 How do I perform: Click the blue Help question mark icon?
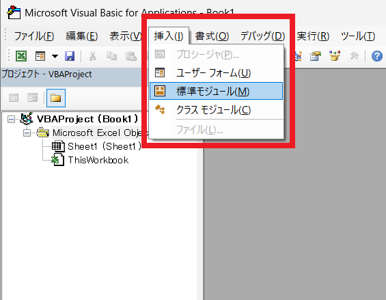(376, 56)
